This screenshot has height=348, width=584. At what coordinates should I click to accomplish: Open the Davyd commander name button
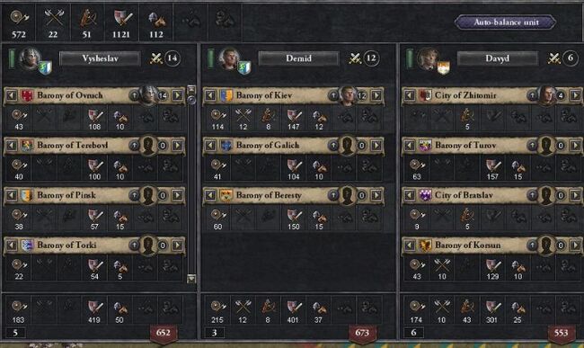[x=497, y=58]
